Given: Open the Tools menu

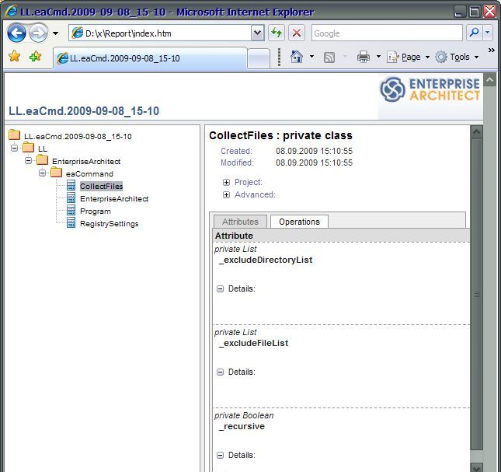Looking at the screenshot, I should tap(458, 57).
